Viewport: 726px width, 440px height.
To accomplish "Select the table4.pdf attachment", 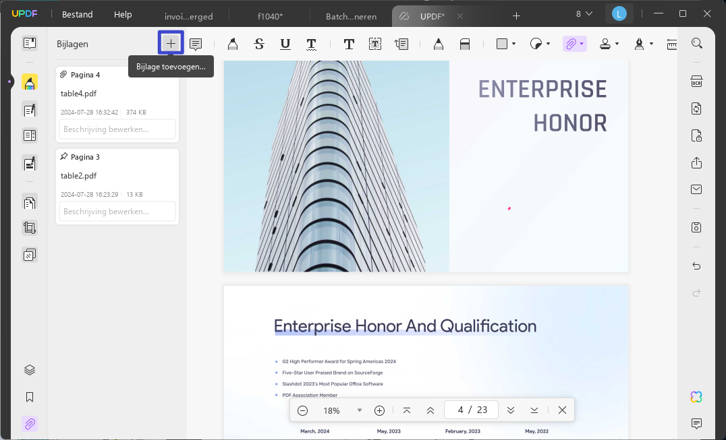I will click(117, 104).
